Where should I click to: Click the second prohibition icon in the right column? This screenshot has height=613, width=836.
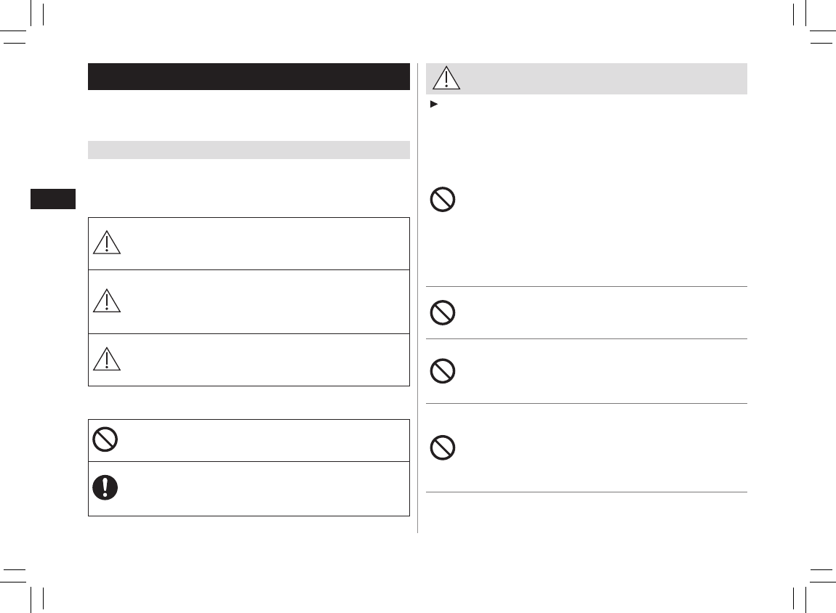(443, 312)
